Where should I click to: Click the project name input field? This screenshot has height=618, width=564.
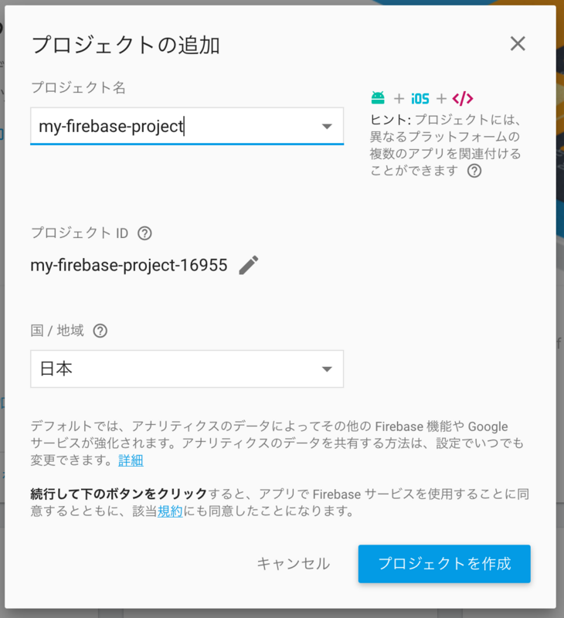tap(187, 126)
